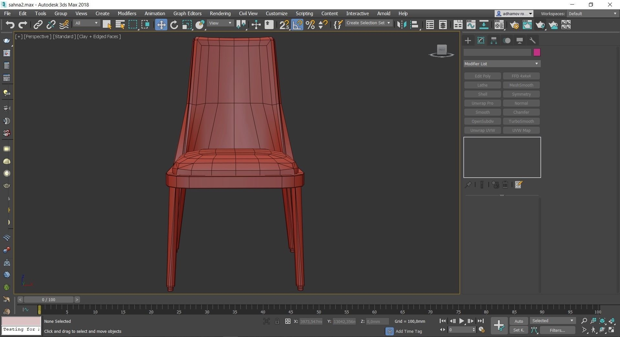Select the Select and Link tool
The width and height of the screenshot is (620, 337).
click(x=38, y=25)
